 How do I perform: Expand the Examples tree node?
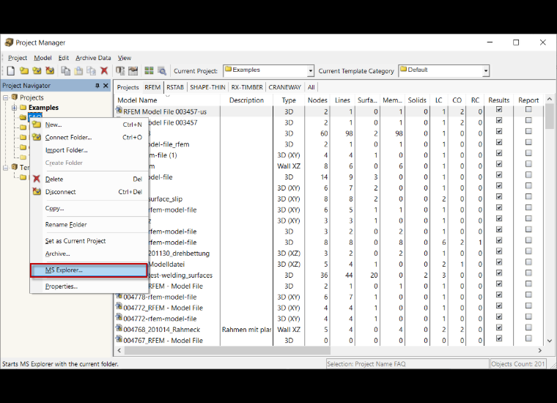click(x=14, y=107)
